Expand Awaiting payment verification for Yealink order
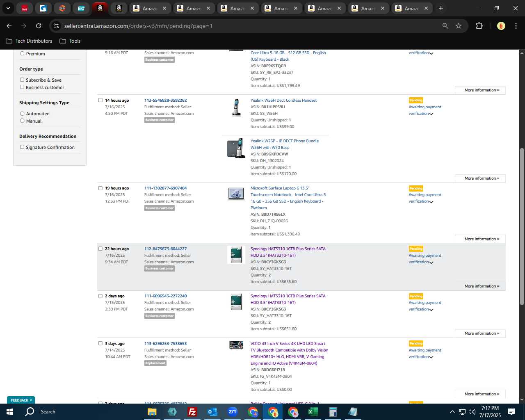Screen dimensions: 525x420 coord(425,110)
